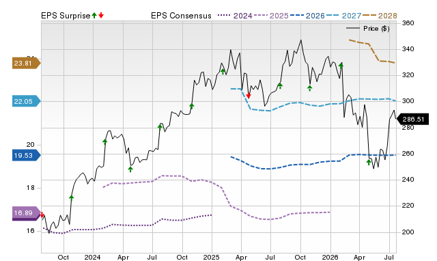The width and height of the screenshot is (437, 261).
Task: Click the green up arrow in the EPS Surprise legend
Action: pyautogui.click(x=94, y=15)
